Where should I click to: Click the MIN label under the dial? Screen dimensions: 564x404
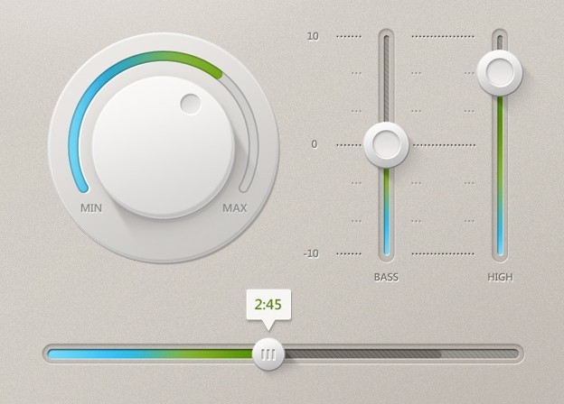(91, 208)
